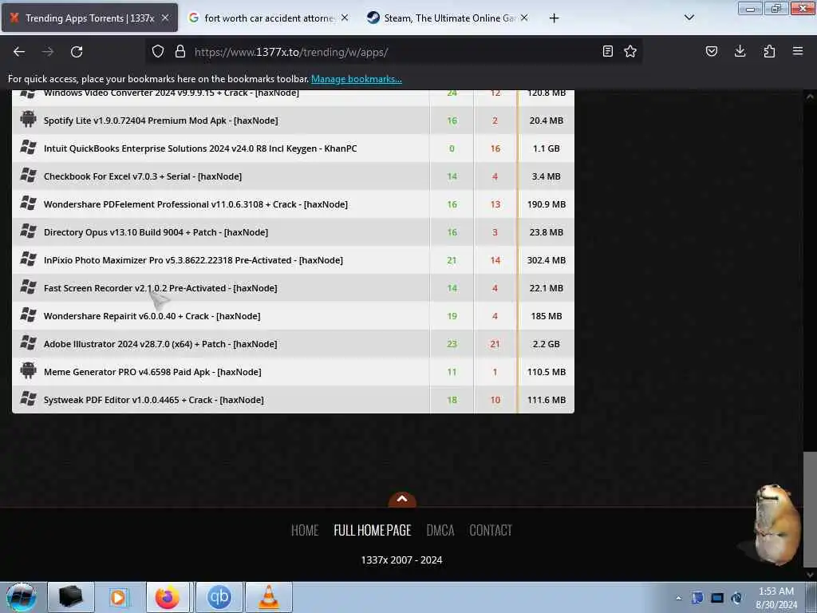817x613 pixels.
Task: Bookmark this page with the star icon
Action: pyautogui.click(x=630, y=51)
